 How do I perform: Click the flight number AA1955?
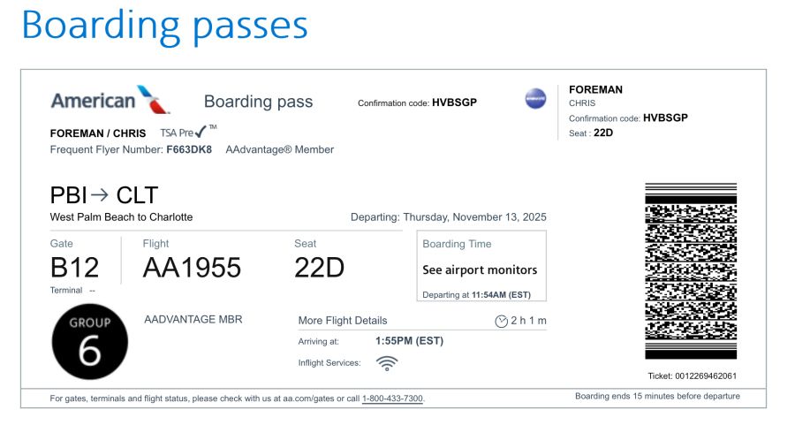[x=192, y=268]
